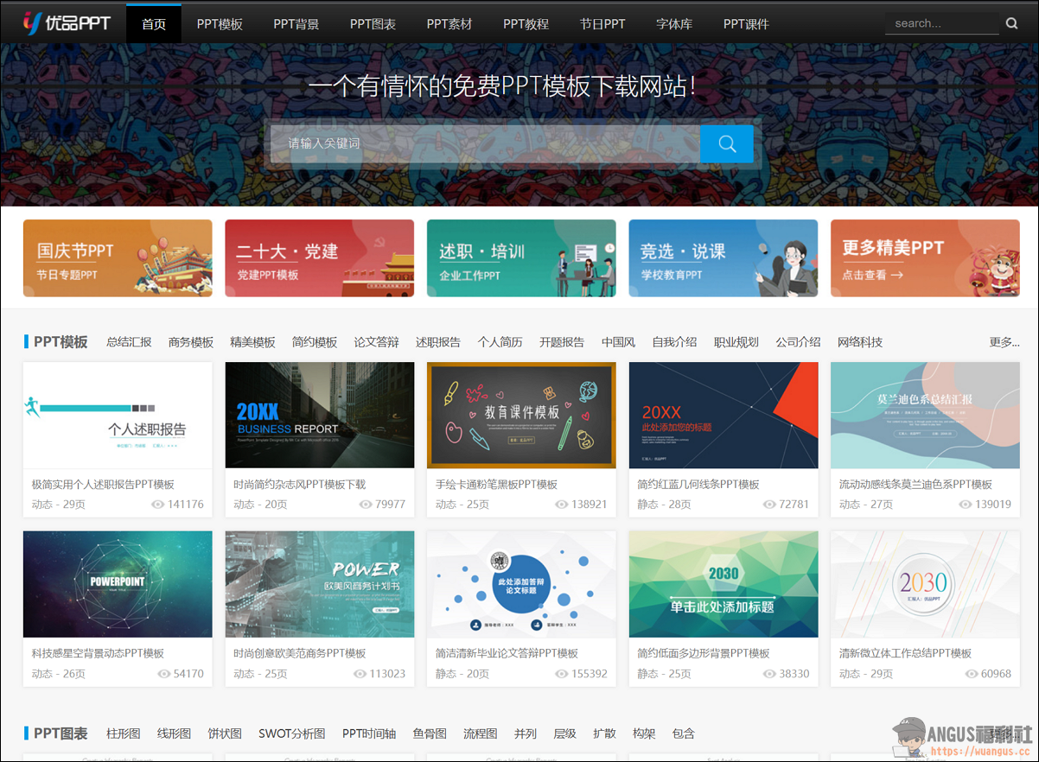This screenshot has width=1039, height=762.
Task: Open the POWER 欧美风商务计划书 thumbnail
Action: tap(319, 585)
